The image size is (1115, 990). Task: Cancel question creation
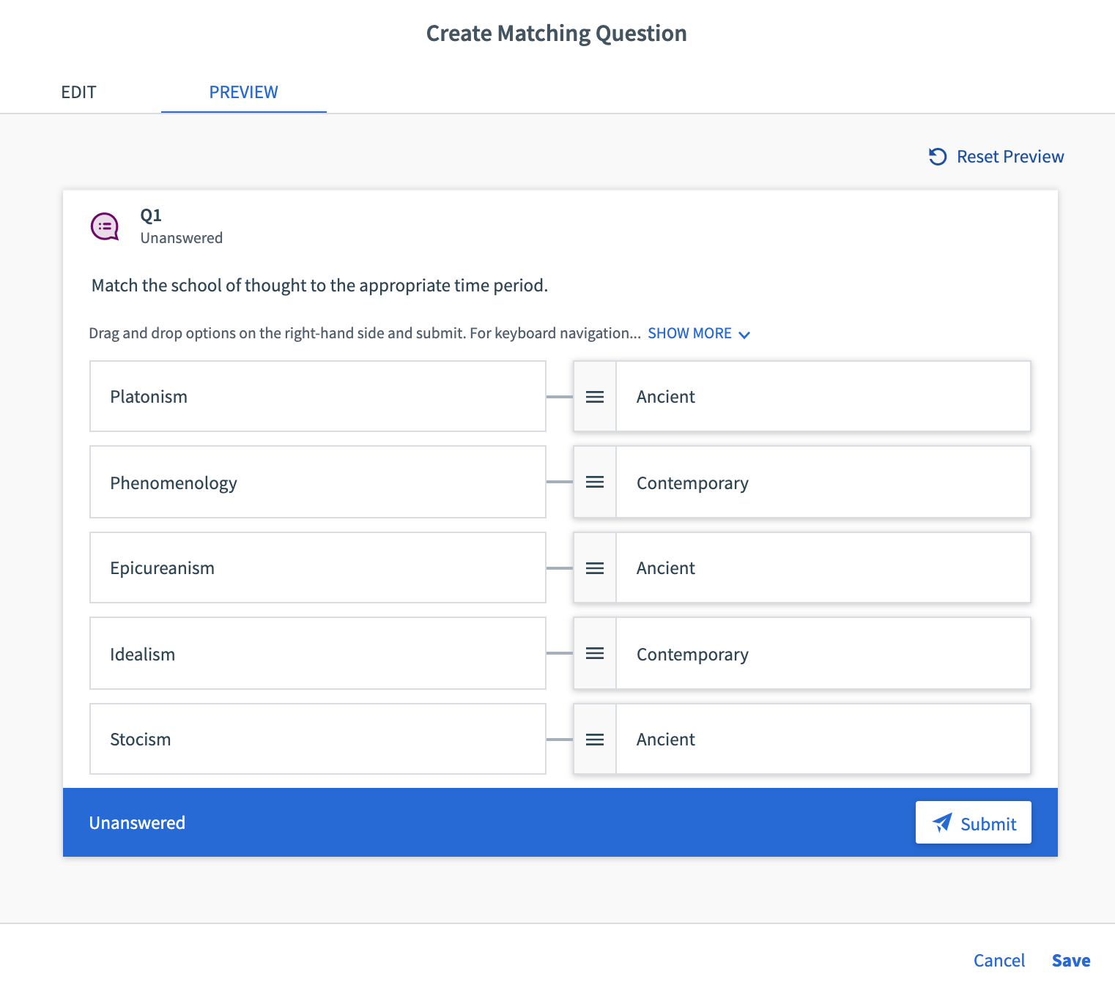[999, 960]
